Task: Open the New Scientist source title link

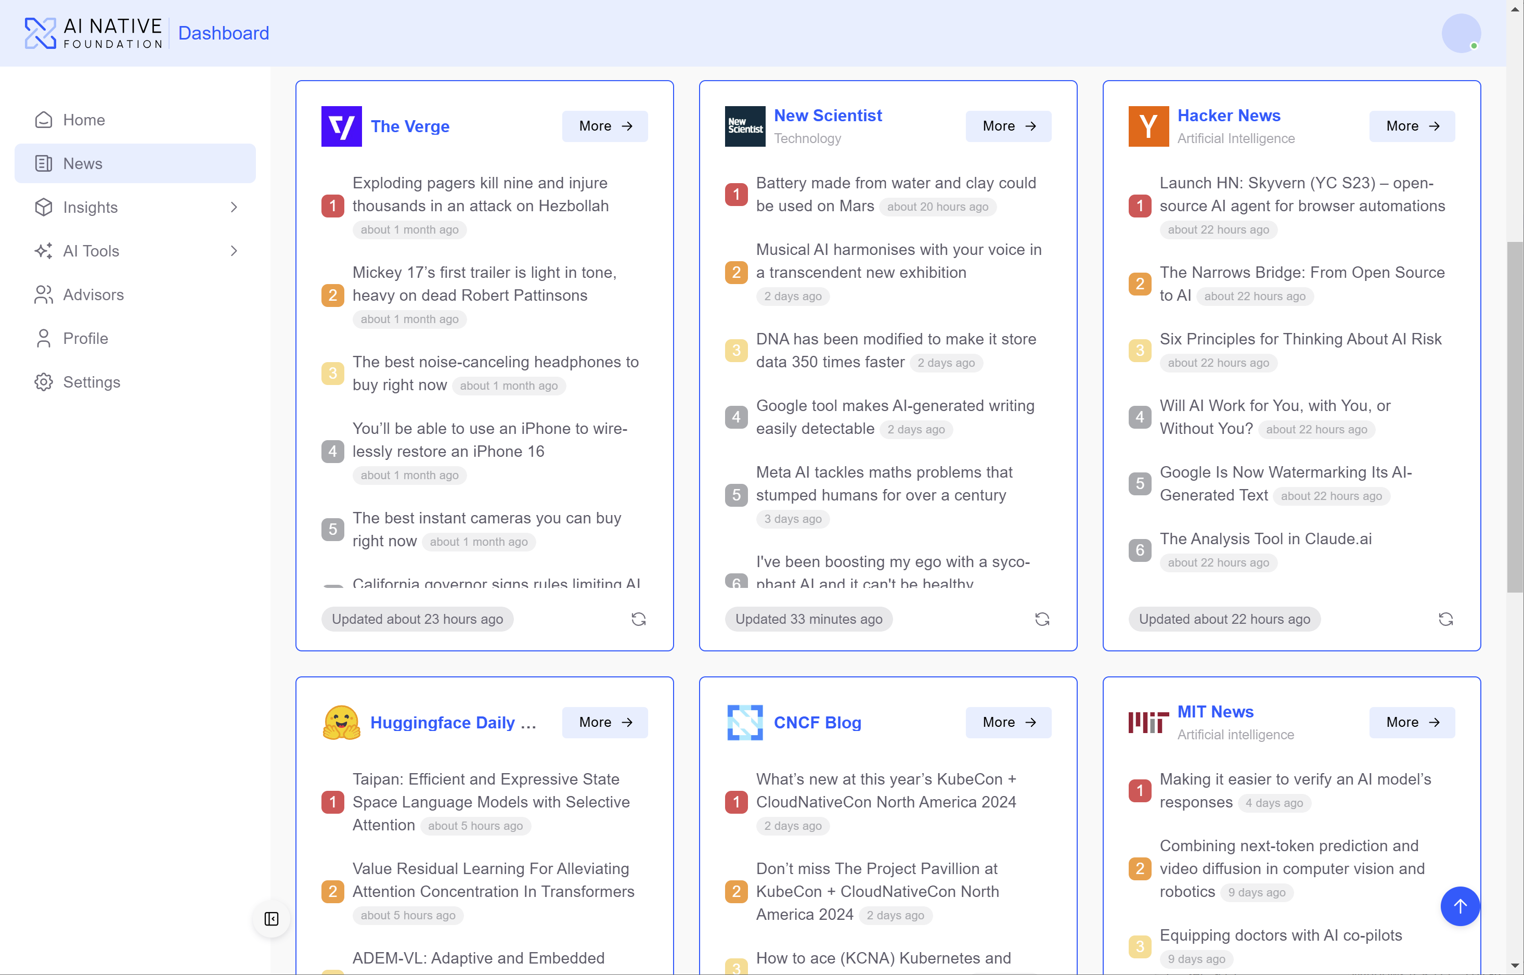Action: tap(828, 115)
